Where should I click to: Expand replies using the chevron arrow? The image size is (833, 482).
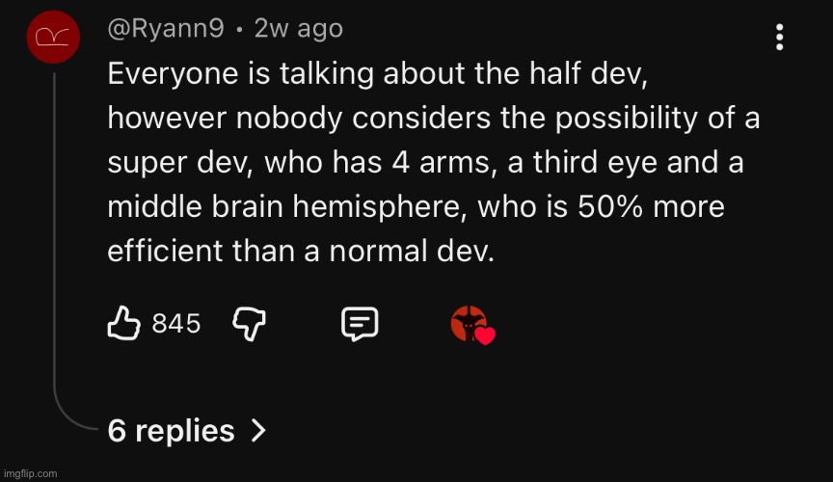[257, 430]
